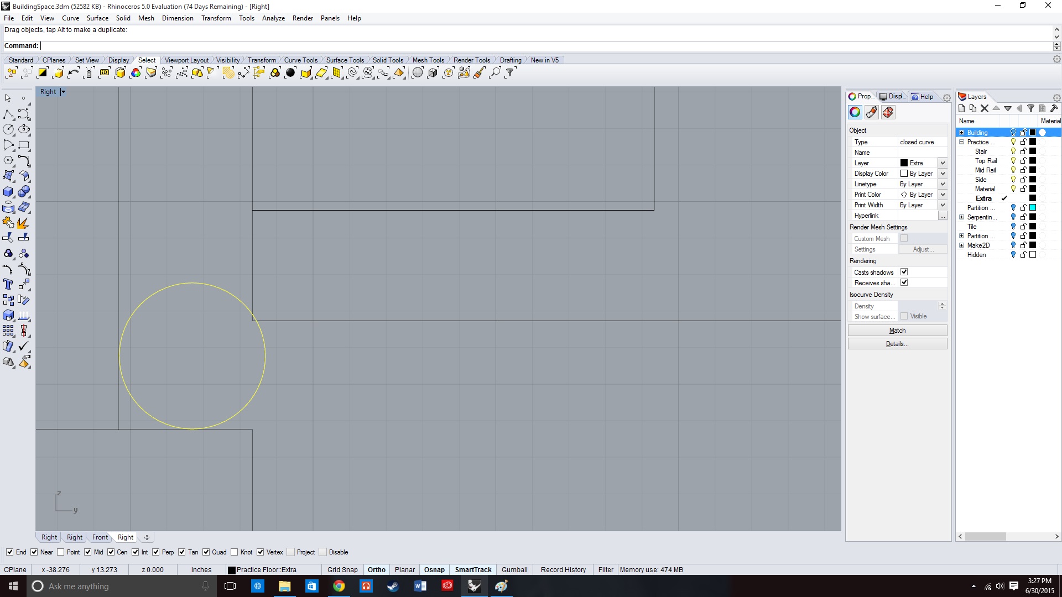The height and width of the screenshot is (597, 1062).
Task: Select the Box solid tool
Action: point(8,192)
